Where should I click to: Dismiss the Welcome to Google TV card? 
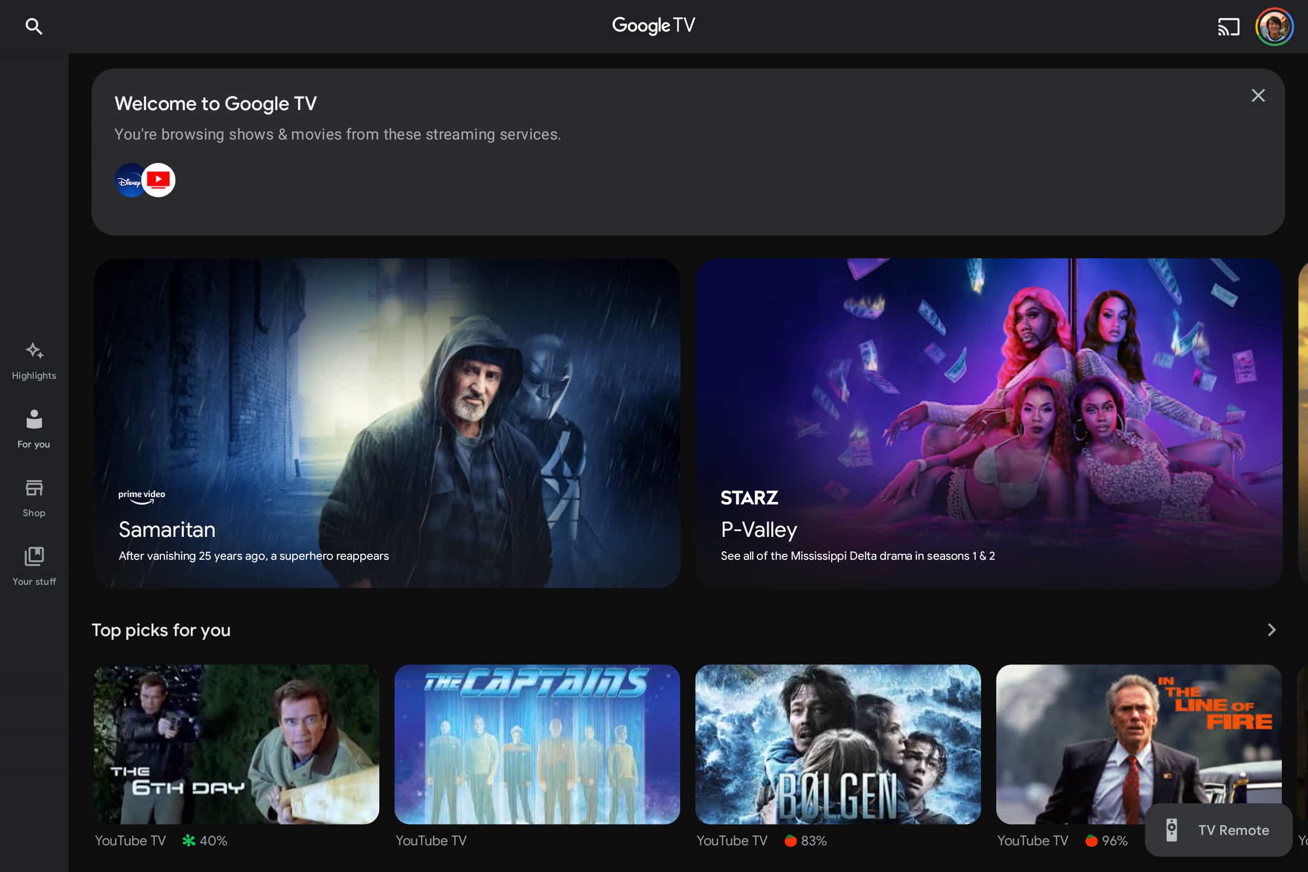[x=1258, y=96]
